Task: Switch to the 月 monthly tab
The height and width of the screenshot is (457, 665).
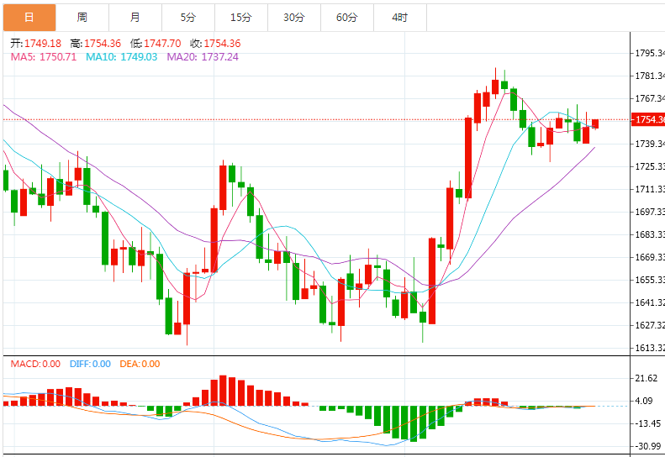Action: (135, 18)
